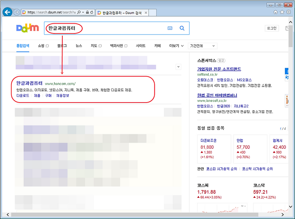Click the MS오피스 ad sublink

point(244,80)
